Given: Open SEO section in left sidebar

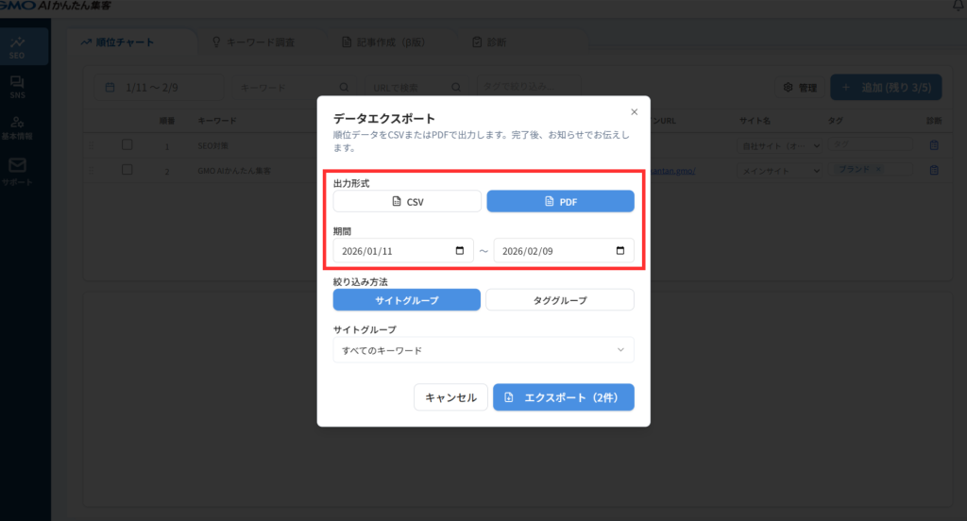Looking at the screenshot, I should coord(17,47).
